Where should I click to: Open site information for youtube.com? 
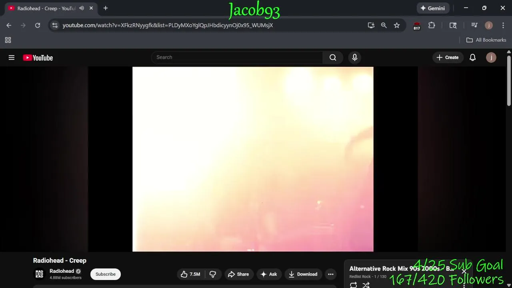pos(55,25)
